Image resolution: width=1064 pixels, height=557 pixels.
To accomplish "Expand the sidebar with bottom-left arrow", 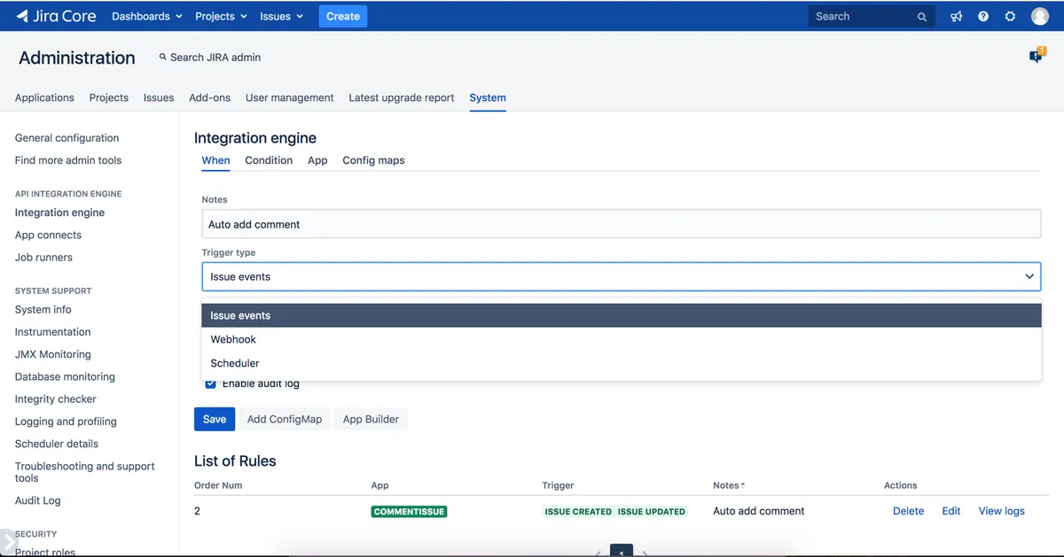I will click(8, 543).
